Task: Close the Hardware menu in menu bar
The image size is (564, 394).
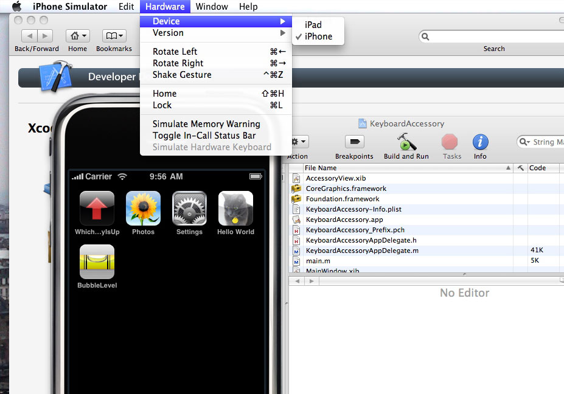Action: pos(165,7)
